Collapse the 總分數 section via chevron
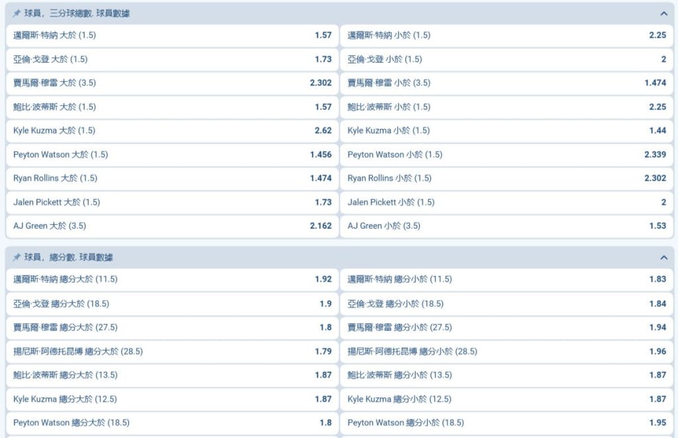 (664, 257)
